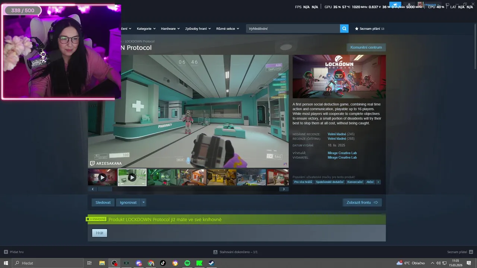The width and height of the screenshot is (477, 268).
Task: Select the Akční tag
Action: (370, 182)
